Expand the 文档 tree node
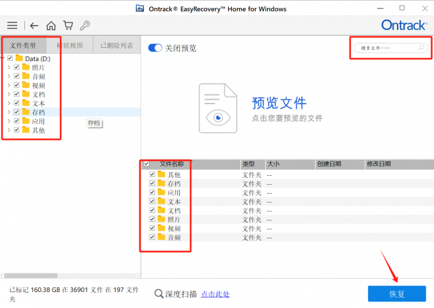 pyautogui.click(x=8, y=94)
